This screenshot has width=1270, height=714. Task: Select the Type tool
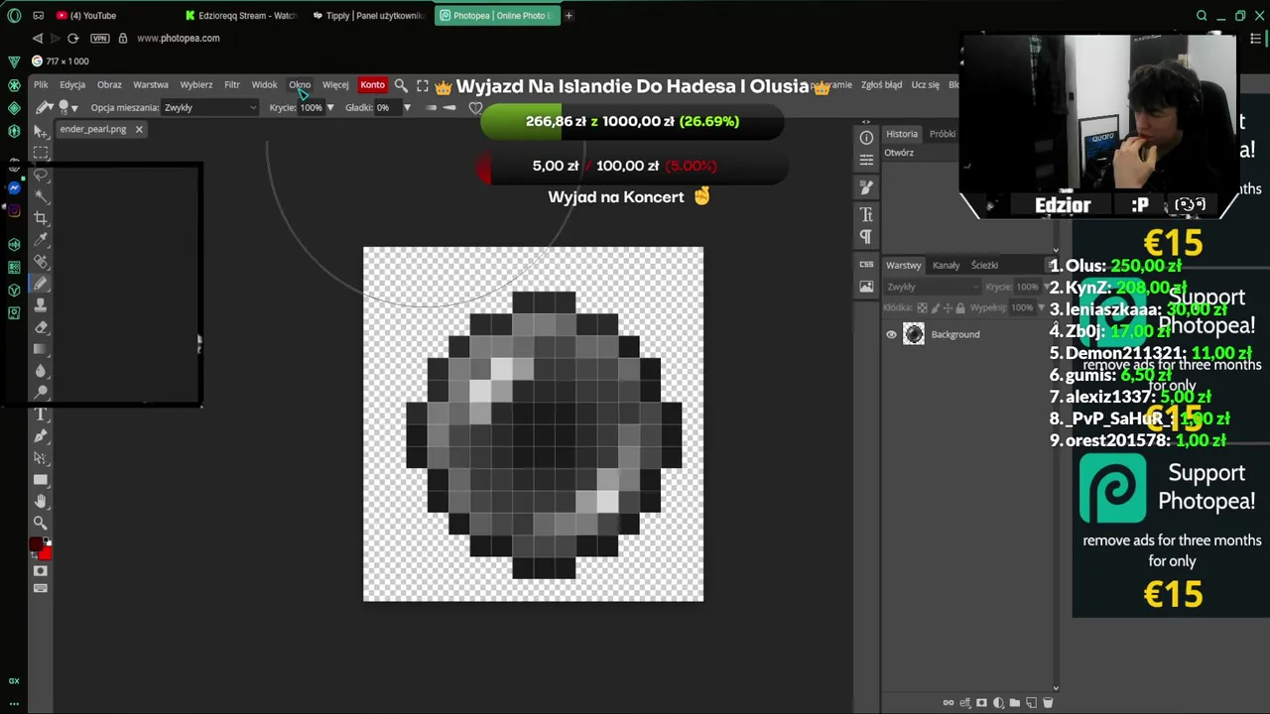pyautogui.click(x=41, y=414)
